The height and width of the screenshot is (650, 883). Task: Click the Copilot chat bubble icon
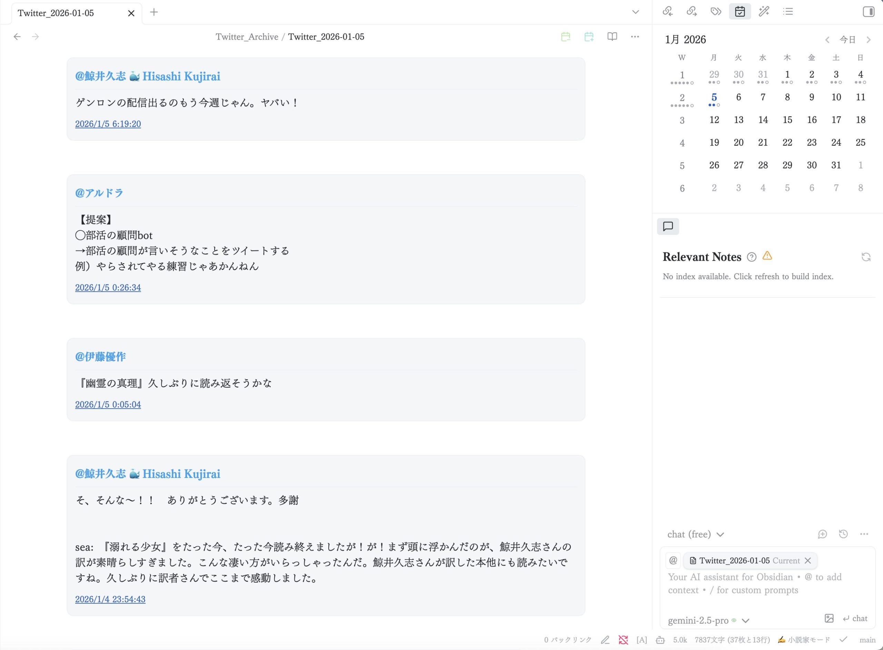point(668,226)
